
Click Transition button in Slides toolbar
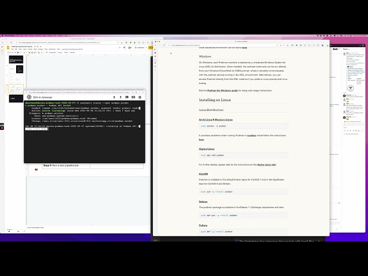pos(72,52)
